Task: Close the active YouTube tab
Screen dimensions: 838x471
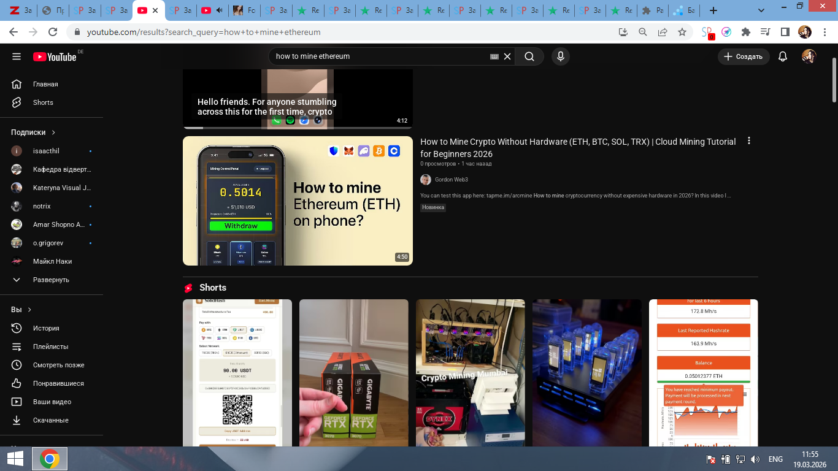Action: 155,10
